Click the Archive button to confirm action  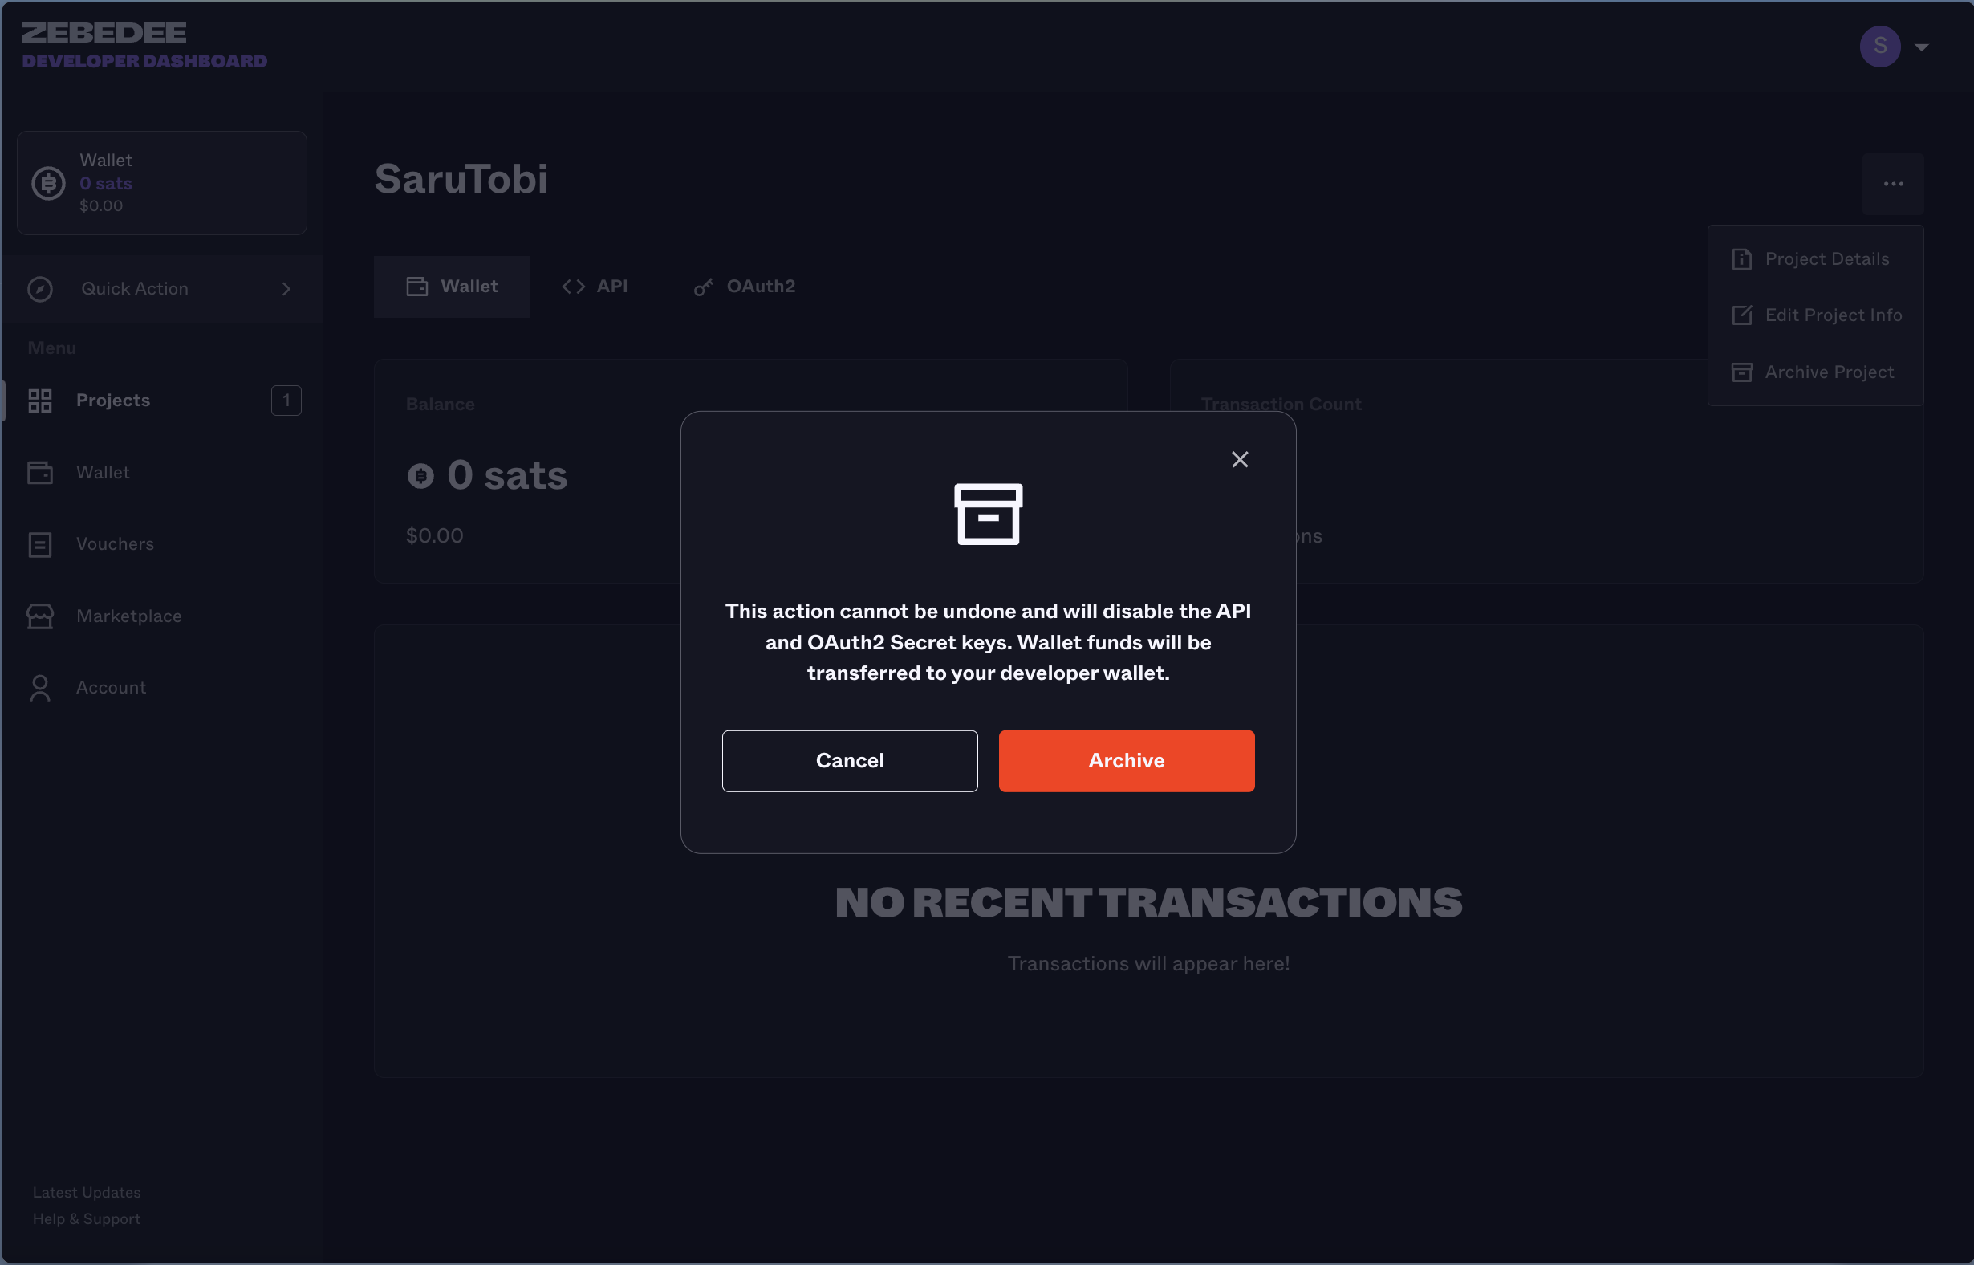1127,760
